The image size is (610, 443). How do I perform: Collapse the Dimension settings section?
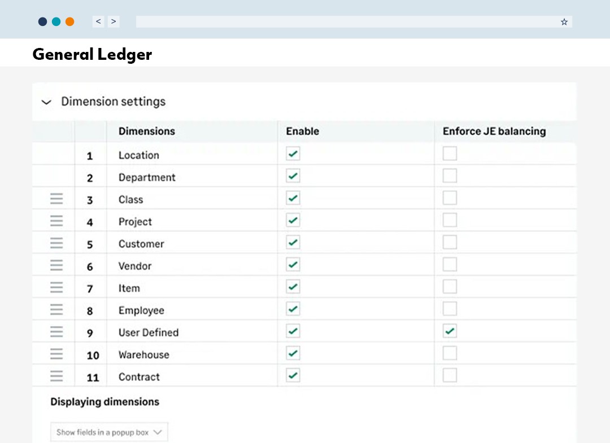(x=46, y=102)
